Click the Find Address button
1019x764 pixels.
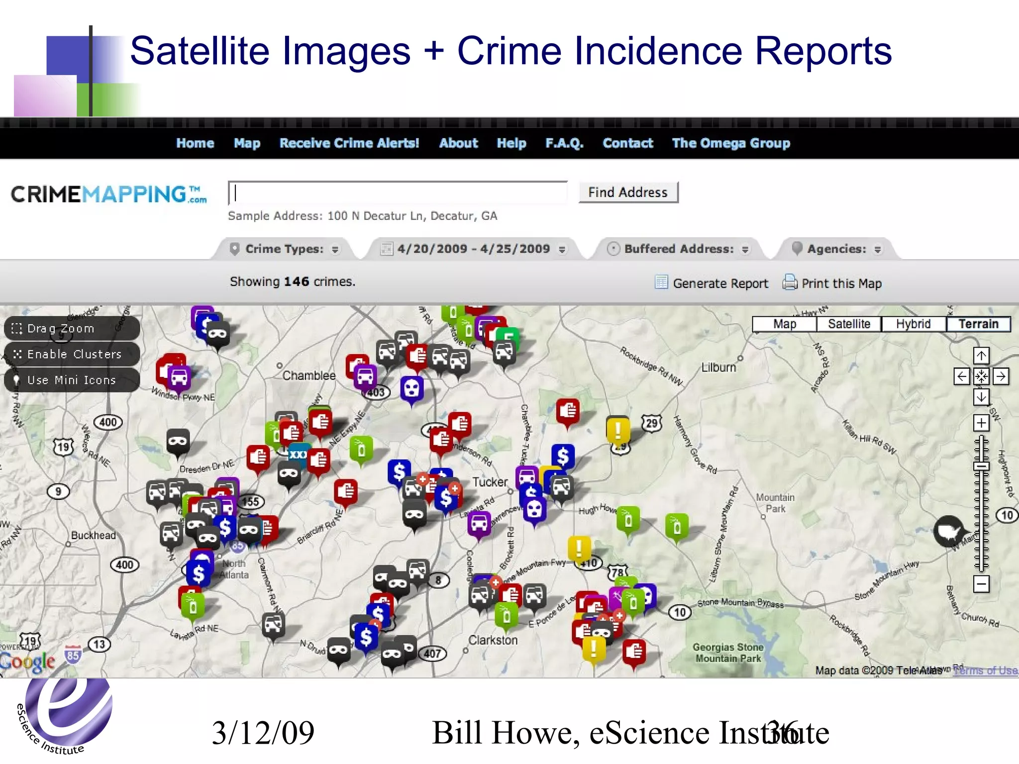[628, 192]
